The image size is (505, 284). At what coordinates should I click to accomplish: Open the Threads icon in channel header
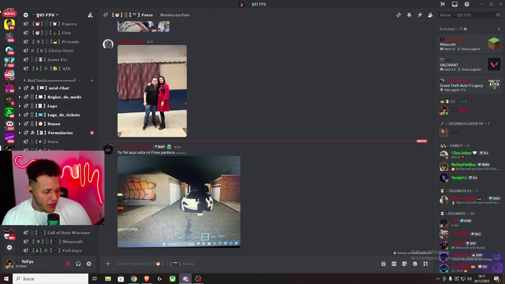398,15
